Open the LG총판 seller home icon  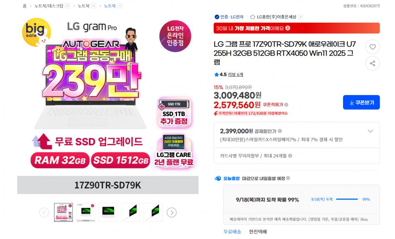click(252, 17)
